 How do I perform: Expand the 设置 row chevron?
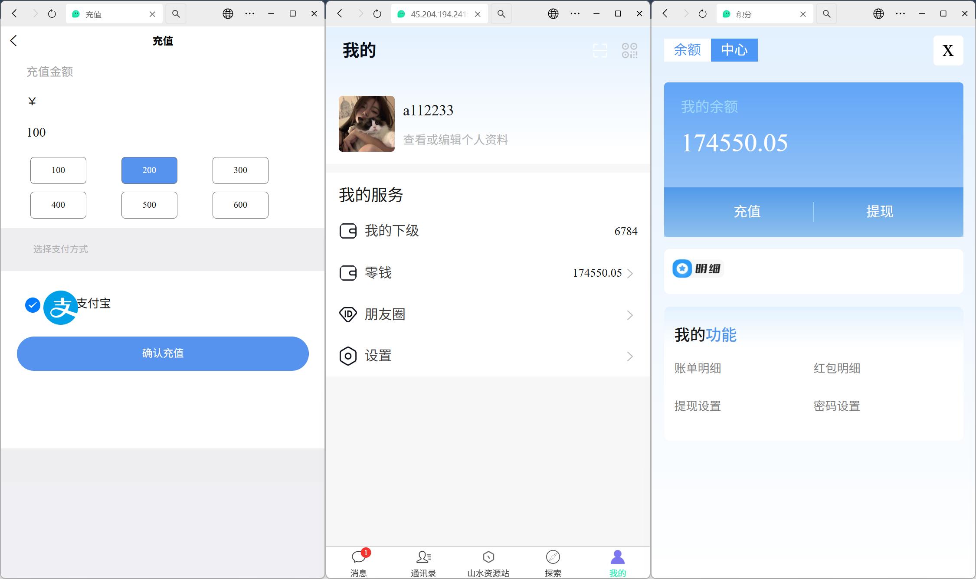coord(630,357)
